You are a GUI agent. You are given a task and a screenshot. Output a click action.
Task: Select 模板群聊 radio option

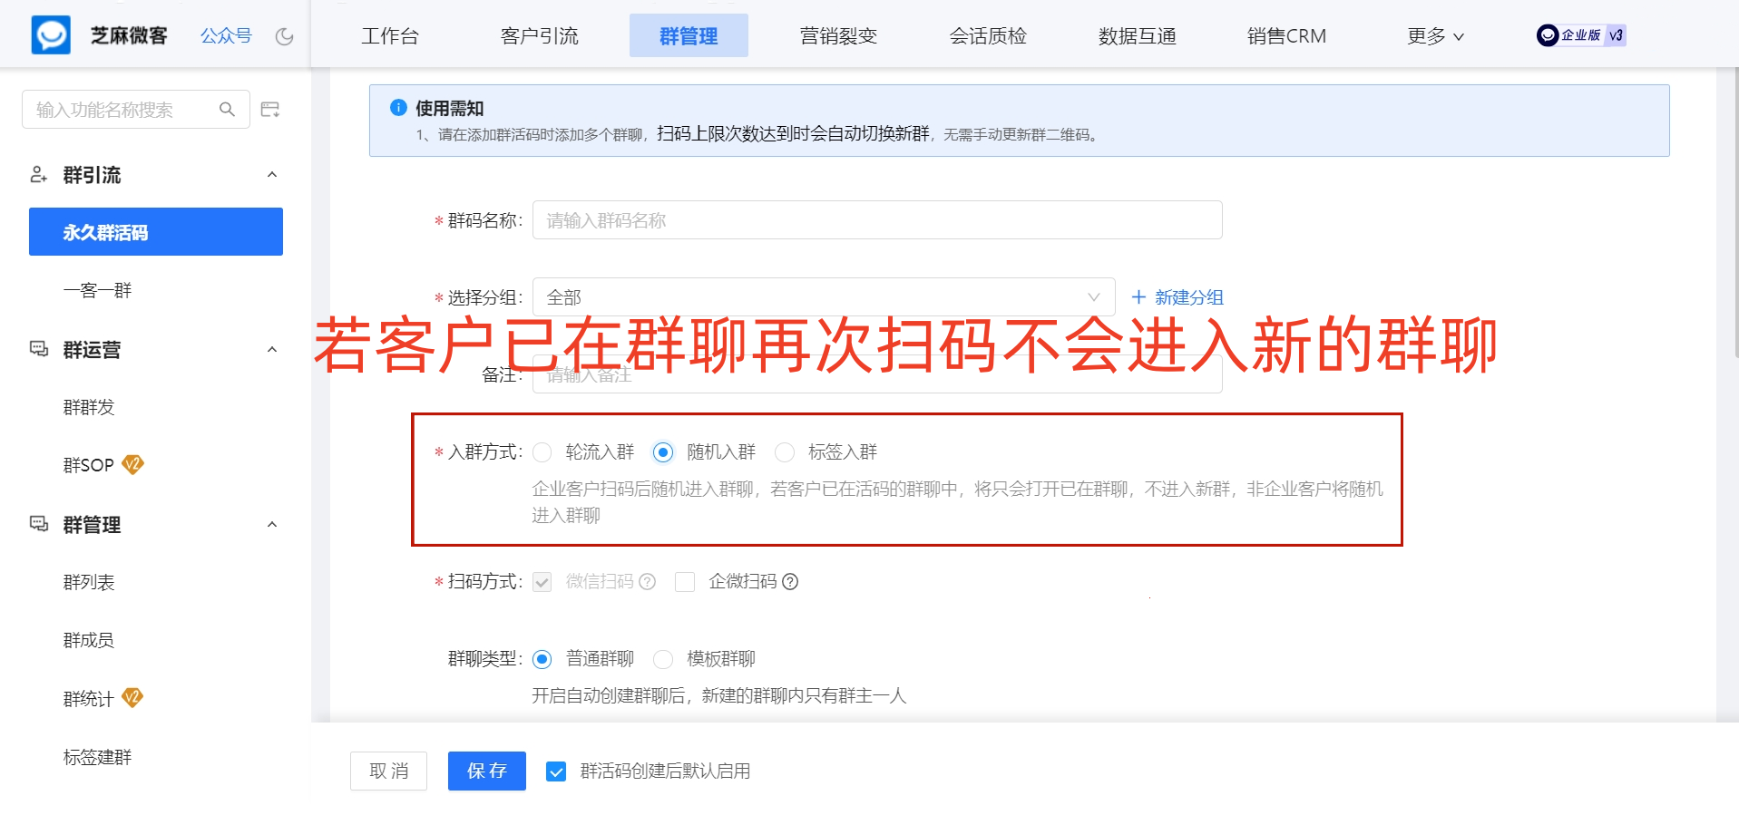click(x=663, y=659)
